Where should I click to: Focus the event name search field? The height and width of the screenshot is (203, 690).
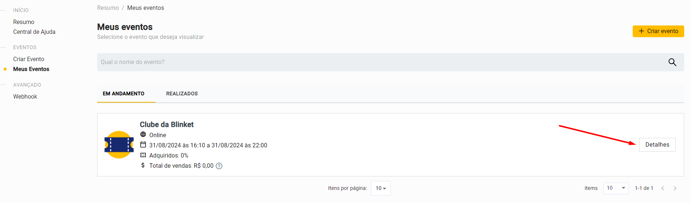pos(380,62)
